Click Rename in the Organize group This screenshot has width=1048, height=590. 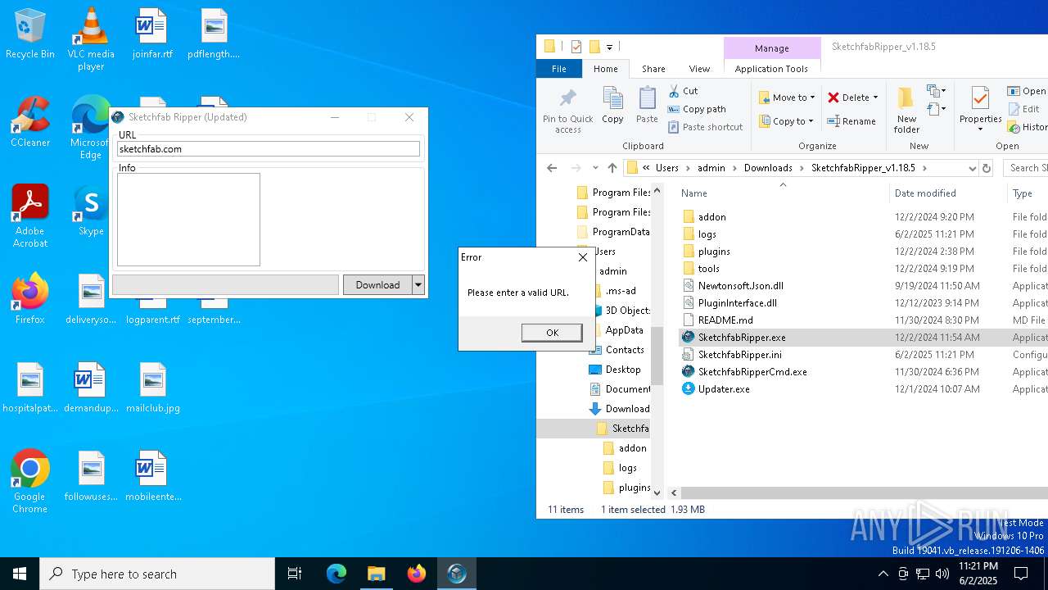851,121
